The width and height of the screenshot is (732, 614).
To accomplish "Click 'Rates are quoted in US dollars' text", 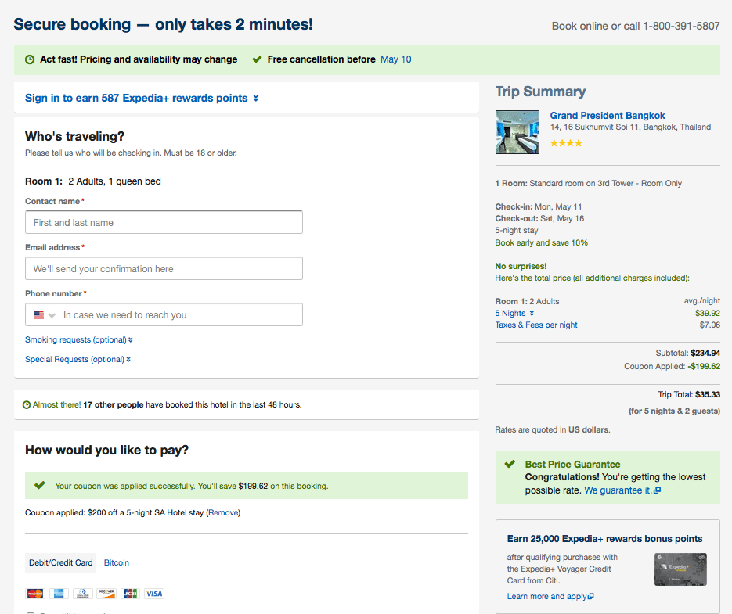I will (x=553, y=429).
